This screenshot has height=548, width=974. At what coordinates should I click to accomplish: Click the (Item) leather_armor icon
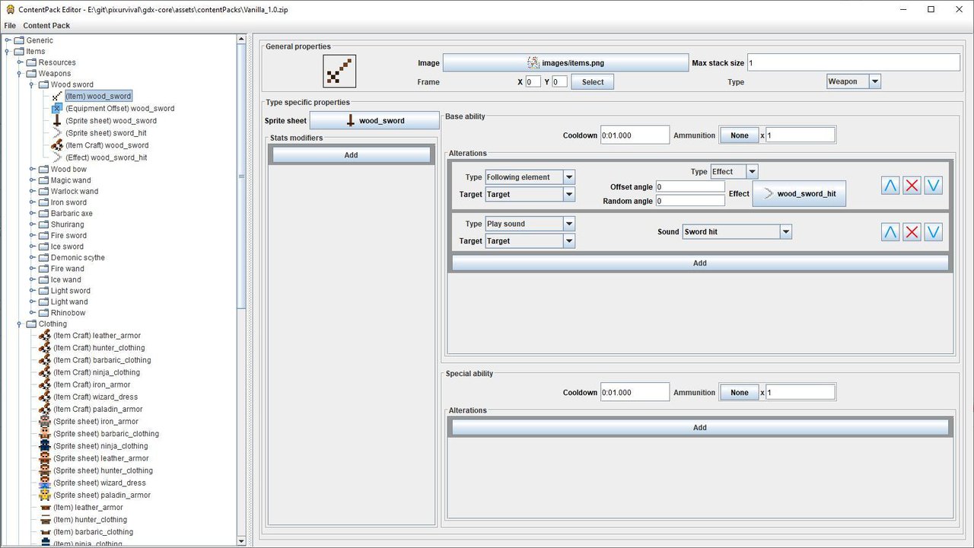click(x=45, y=508)
